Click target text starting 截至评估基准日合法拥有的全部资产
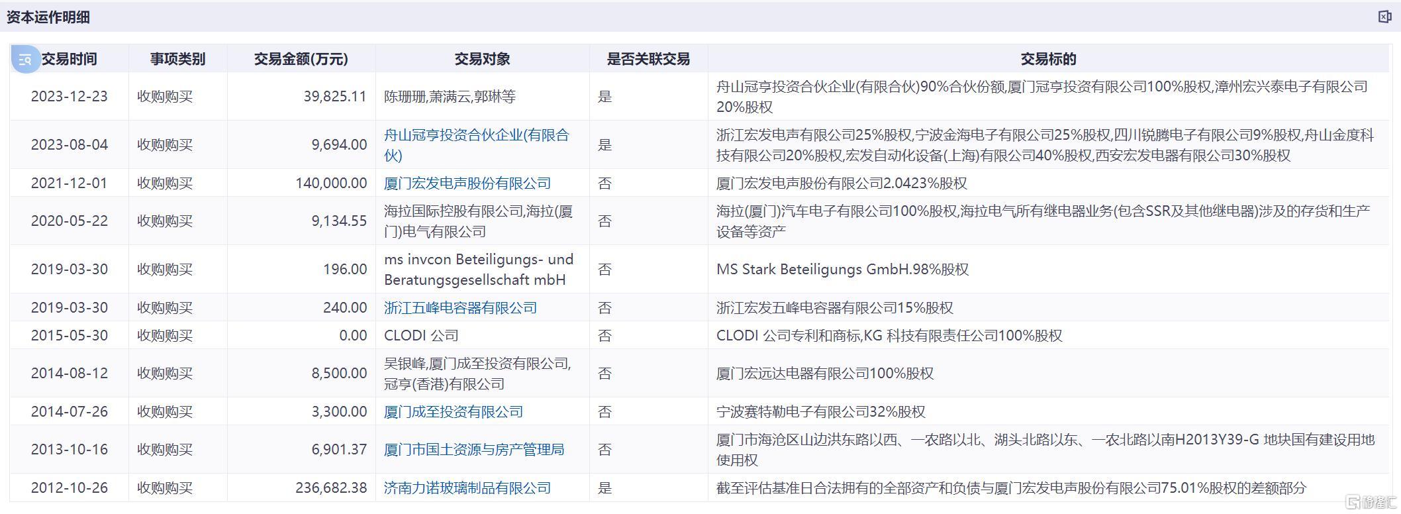The image size is (1401, 514). click(x=1011, y=488)
